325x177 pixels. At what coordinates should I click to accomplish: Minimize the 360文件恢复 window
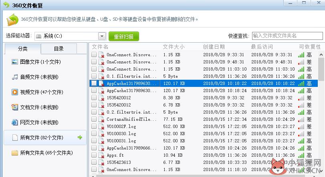pyautogui.click(x=290, y=3)
